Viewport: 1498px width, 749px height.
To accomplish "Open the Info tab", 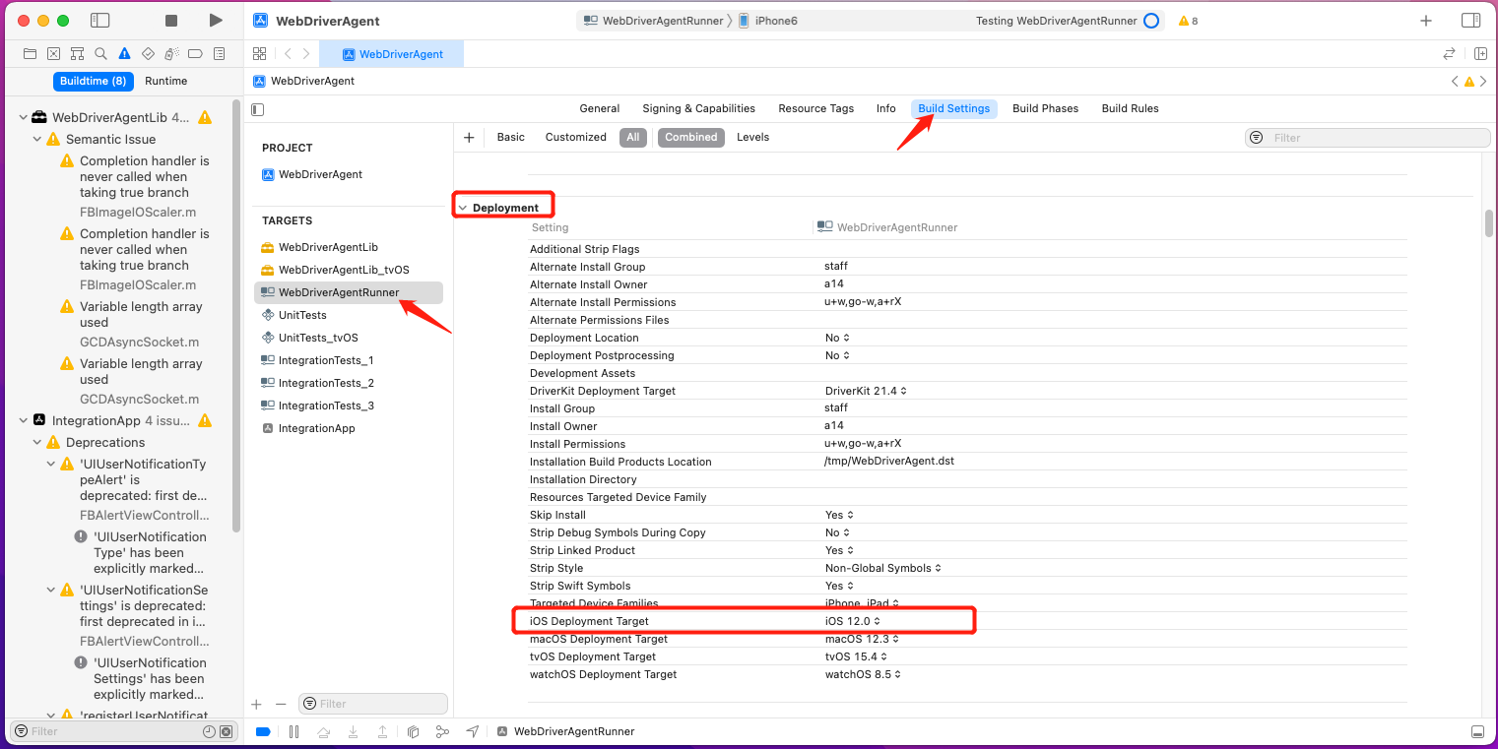I will click(886, 109).
